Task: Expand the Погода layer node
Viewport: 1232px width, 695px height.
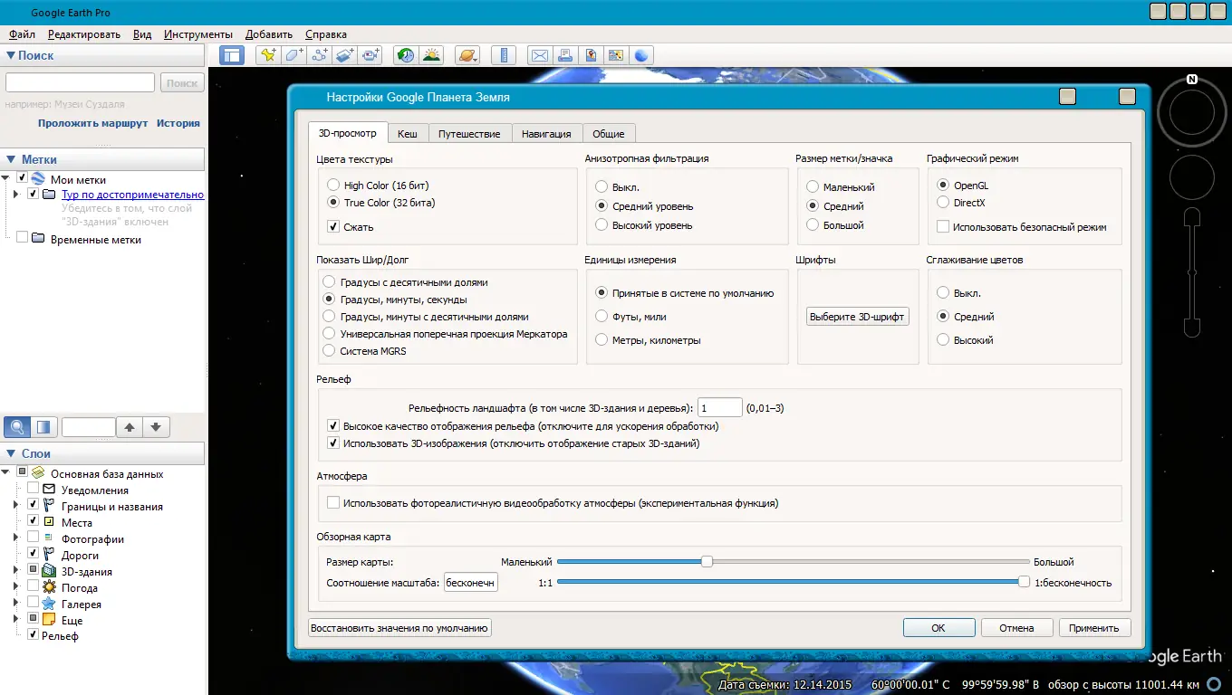Action: point(16,588)
